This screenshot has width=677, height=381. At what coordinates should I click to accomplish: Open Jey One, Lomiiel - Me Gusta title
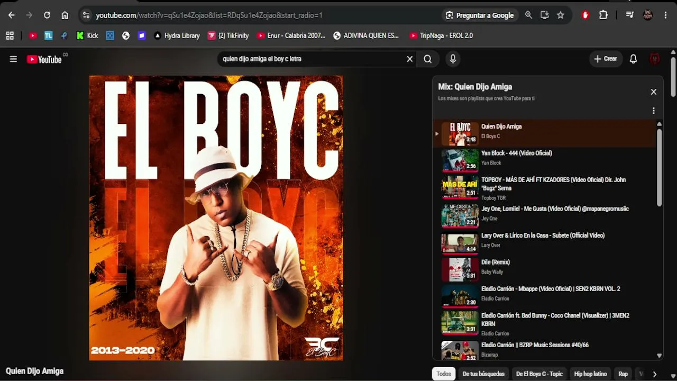(x=555, y=209)
